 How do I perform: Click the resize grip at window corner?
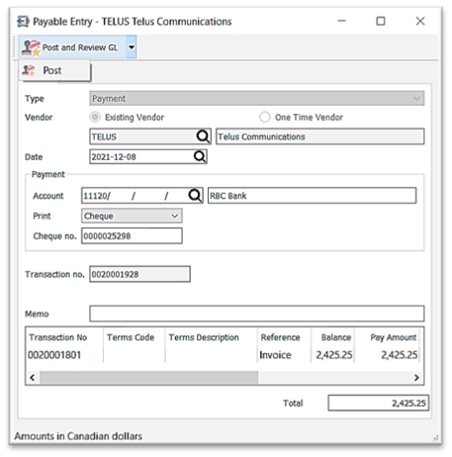click(x=436, y=438)
